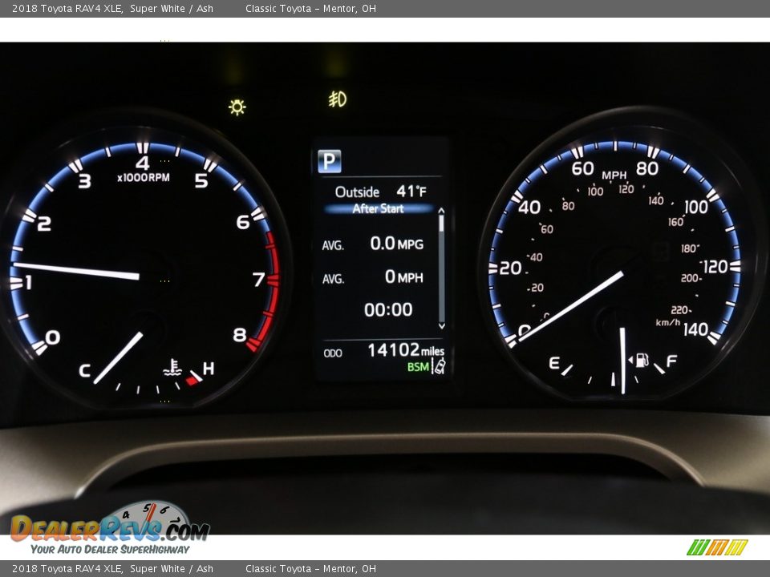Click the AVG. 0.0 MPG reading
The image size is (770, 577).
(x=372, y=244)
